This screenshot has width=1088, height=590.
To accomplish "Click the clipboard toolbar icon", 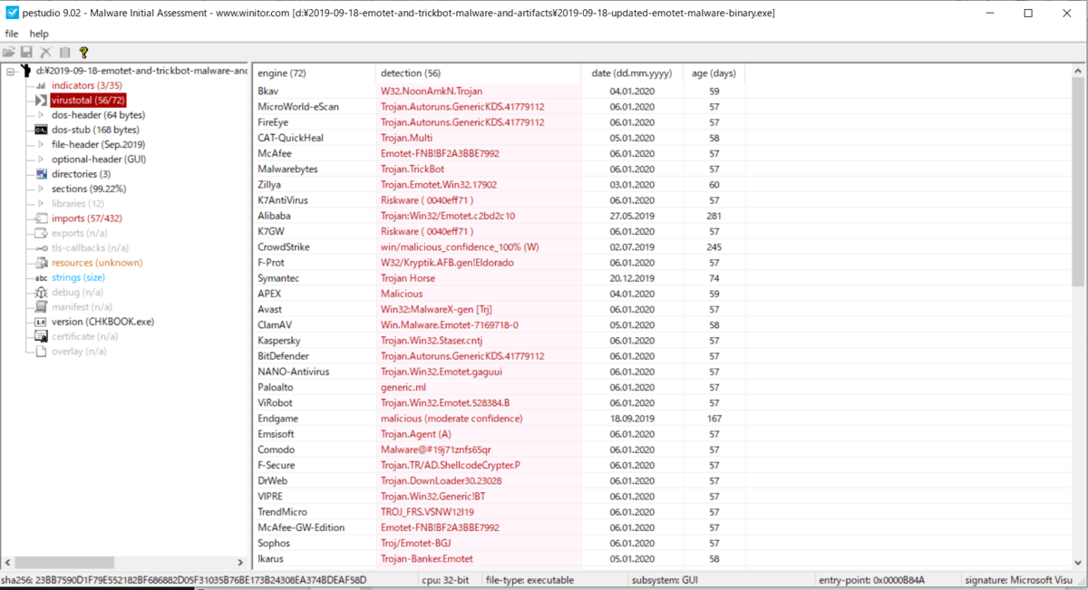I will click(64, 53).
